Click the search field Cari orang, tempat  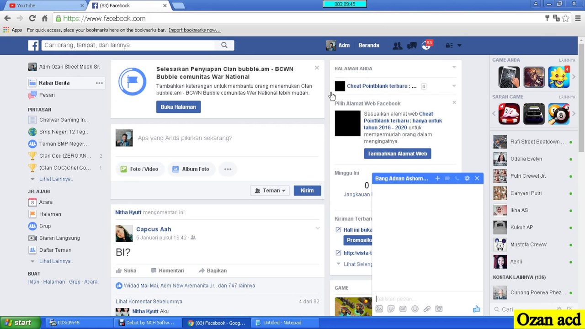tap(128, 45)
